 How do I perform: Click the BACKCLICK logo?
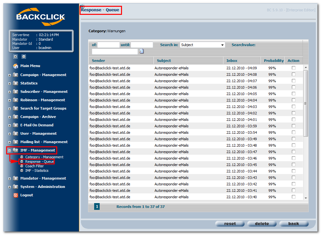[x=40, y=17]
